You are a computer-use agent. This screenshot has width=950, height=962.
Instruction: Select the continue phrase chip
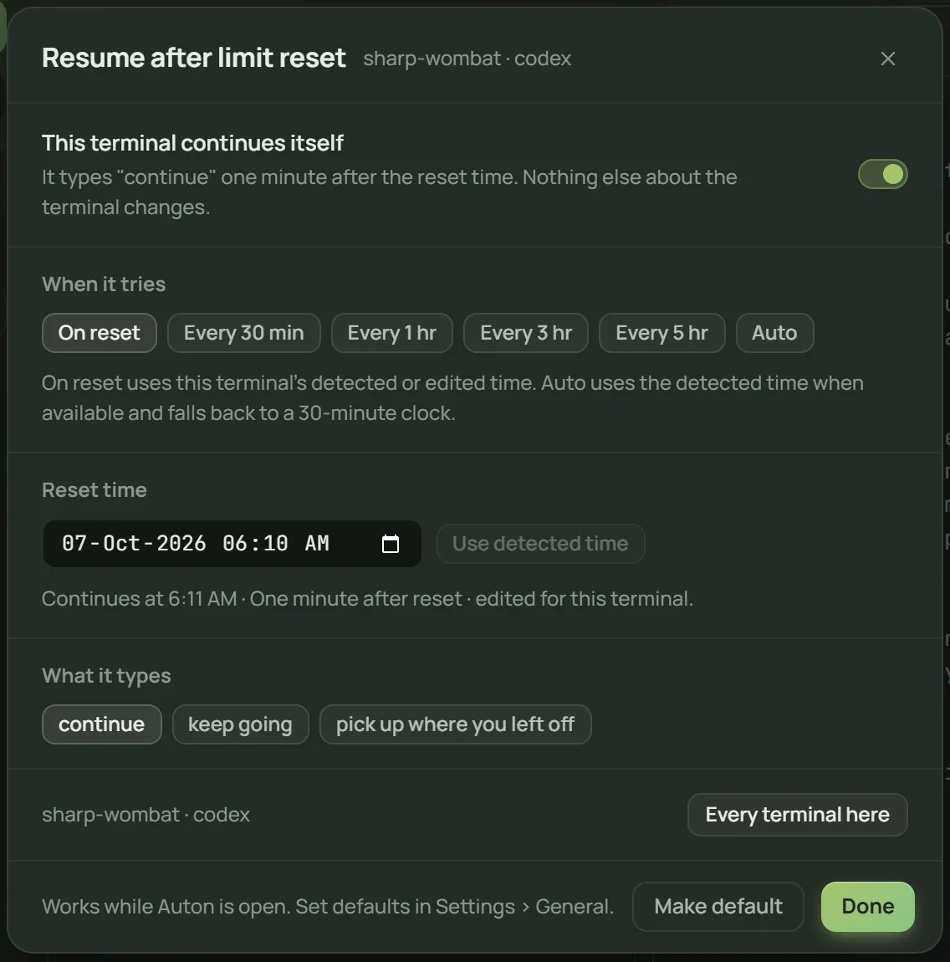click(x=101, y=724)
